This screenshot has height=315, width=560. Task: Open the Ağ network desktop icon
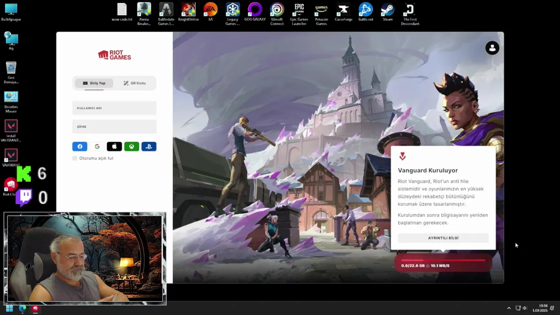[11, 41]
